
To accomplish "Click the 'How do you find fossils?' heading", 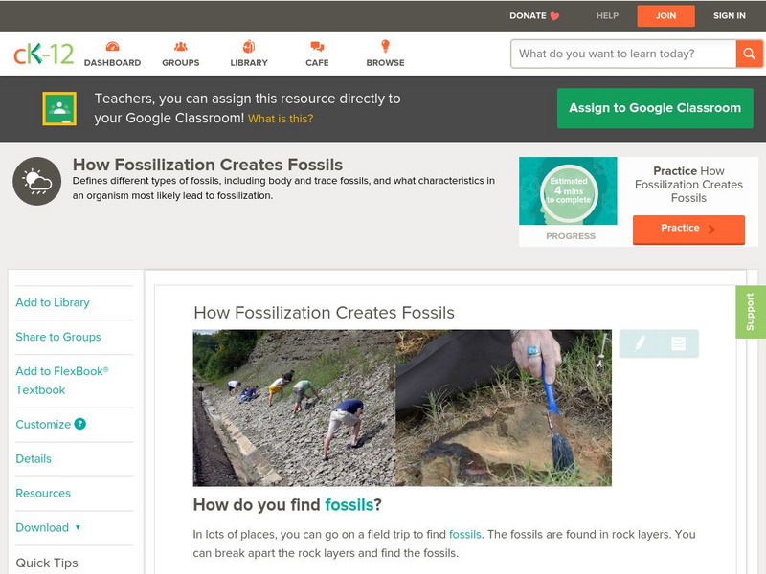I will [x=287, y=505].
